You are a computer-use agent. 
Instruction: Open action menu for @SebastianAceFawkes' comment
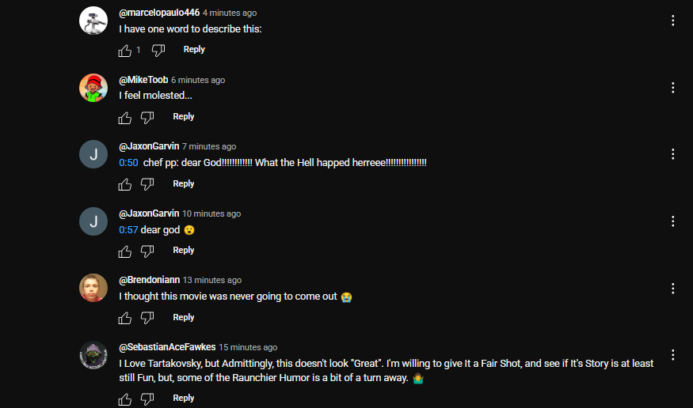click(x=672, y=355)
